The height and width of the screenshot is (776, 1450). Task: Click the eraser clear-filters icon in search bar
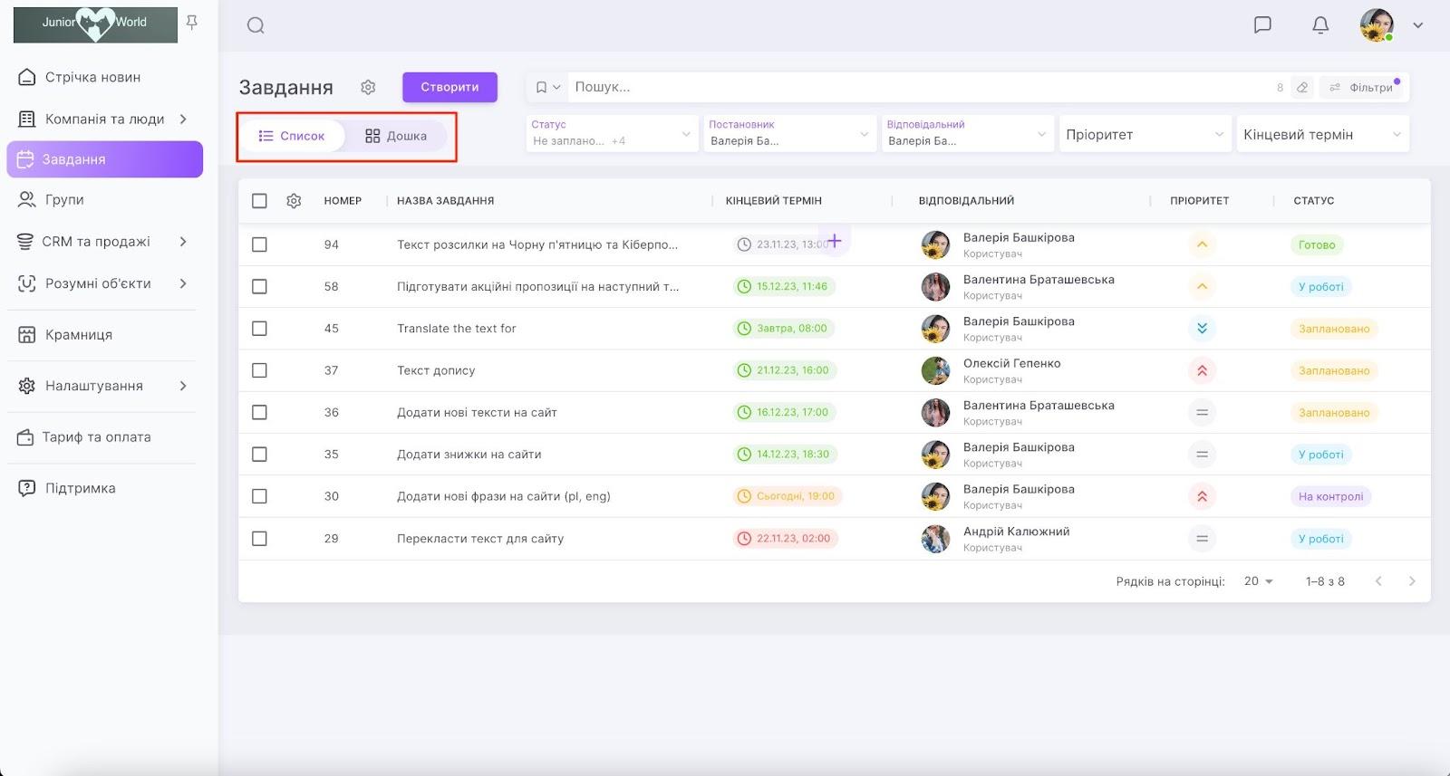click(1302, 88)
